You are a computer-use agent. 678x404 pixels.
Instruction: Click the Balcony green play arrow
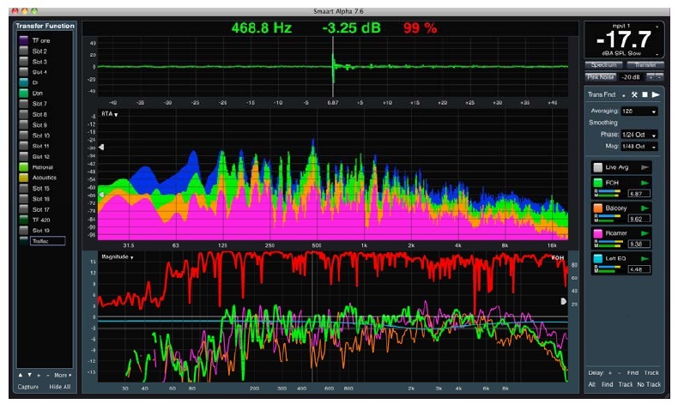point(645,208)
